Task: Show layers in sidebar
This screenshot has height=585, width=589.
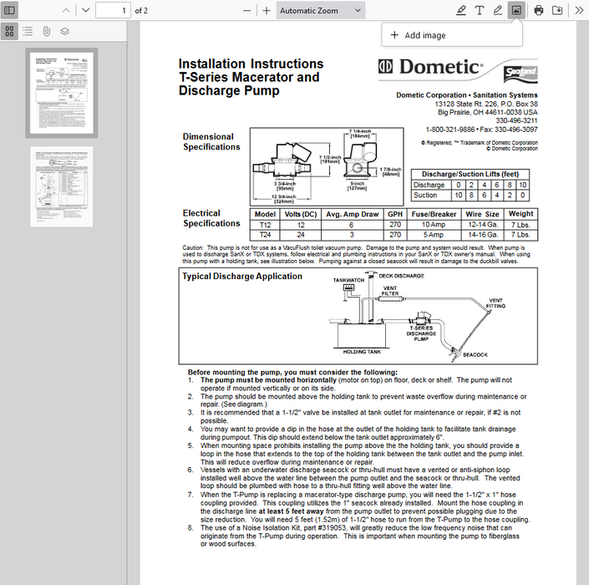Action: tap(64, 31)
